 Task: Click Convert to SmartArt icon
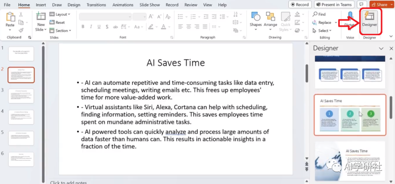coord(236,30)
